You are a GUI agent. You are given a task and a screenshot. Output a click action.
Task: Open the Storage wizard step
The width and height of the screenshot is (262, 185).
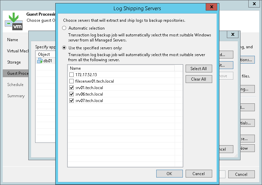tap(14, 62)
